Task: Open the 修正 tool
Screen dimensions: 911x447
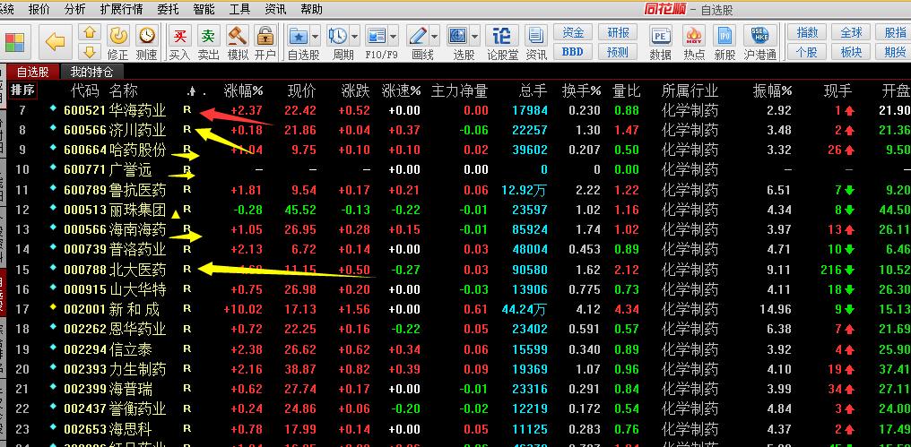Action: [x=118, y=42]
